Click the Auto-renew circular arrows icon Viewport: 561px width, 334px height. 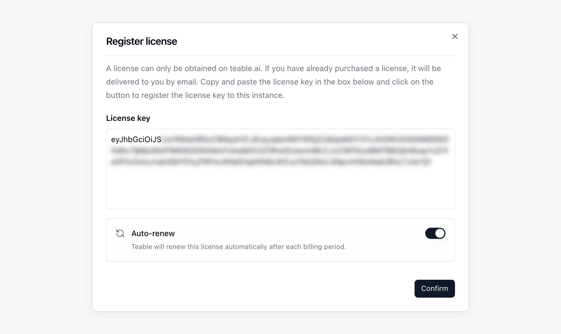(120, 233)
